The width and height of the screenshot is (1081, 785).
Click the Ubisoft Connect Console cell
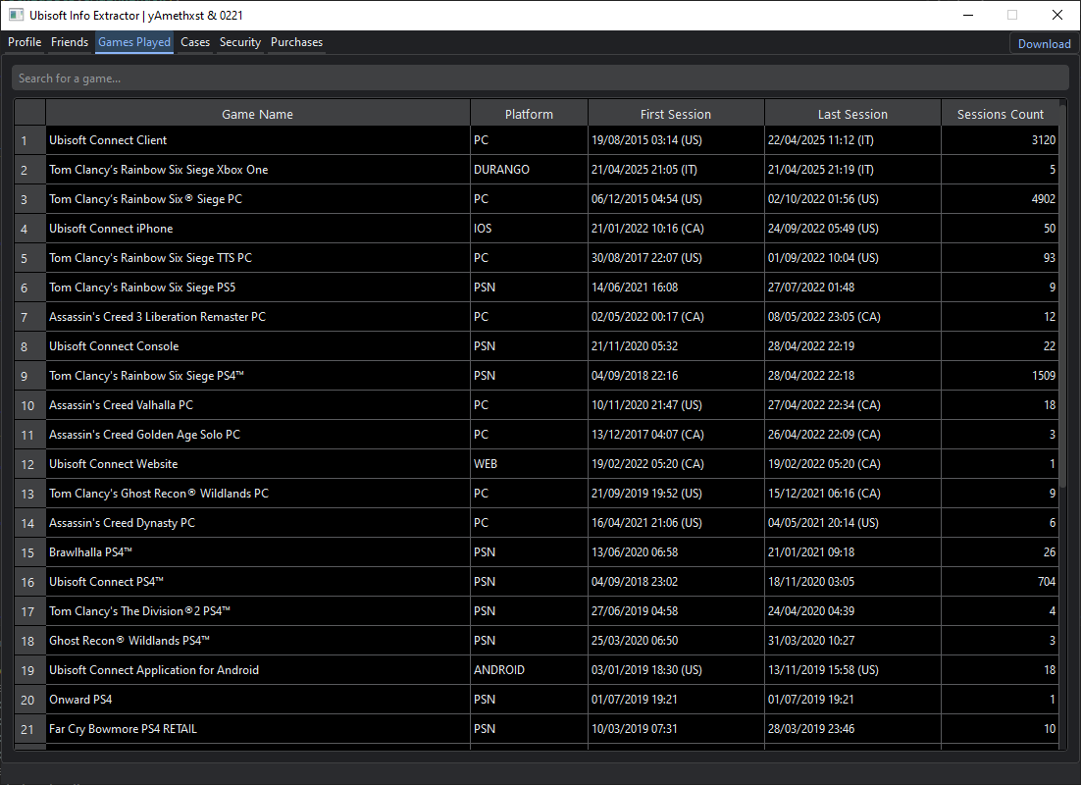pyautogui.click(x=258, y=345)
